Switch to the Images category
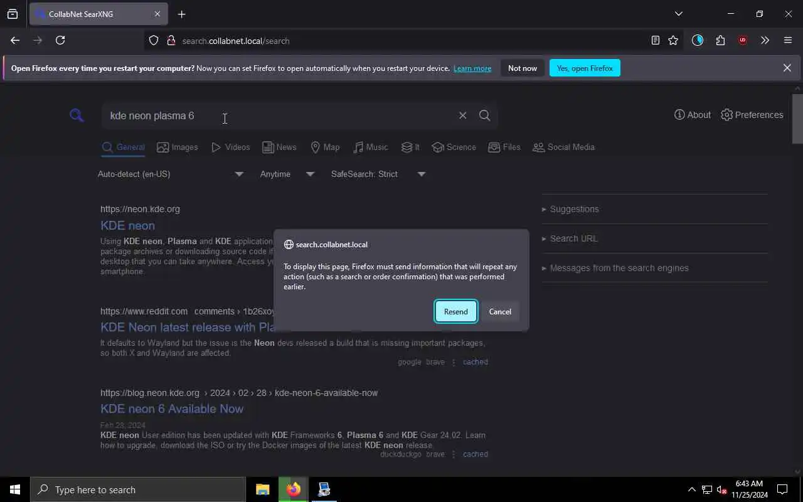The image size is (803, 502). pyautogui.click(x=178, y=147)
